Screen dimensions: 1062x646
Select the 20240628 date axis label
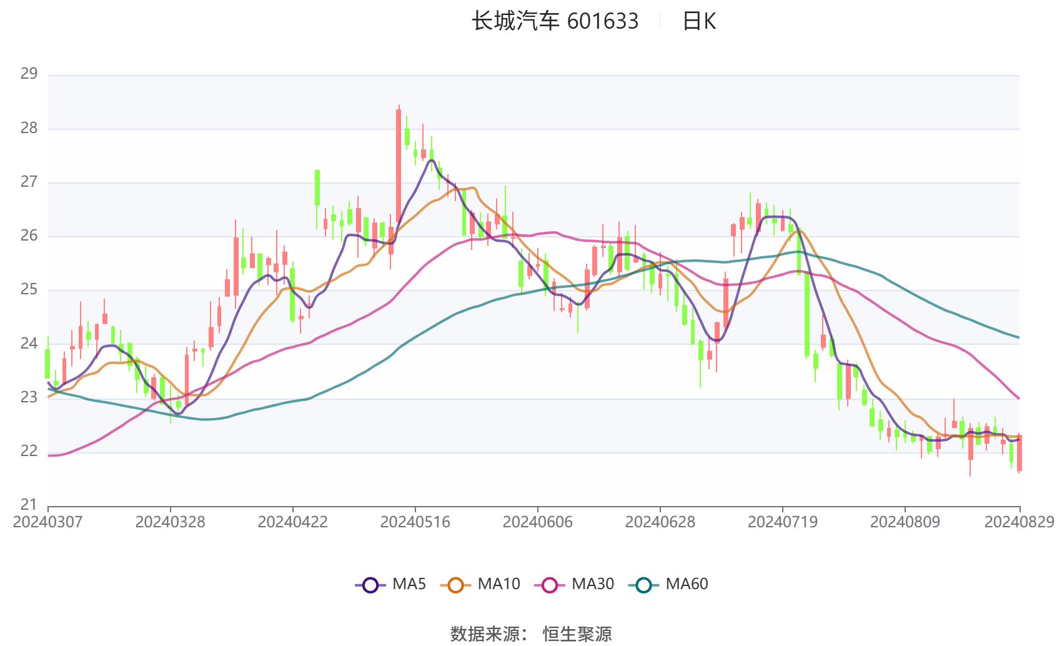point(660,522)
